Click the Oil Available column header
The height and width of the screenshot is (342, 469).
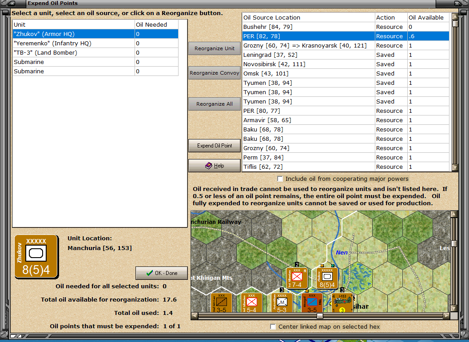point(428,17)
